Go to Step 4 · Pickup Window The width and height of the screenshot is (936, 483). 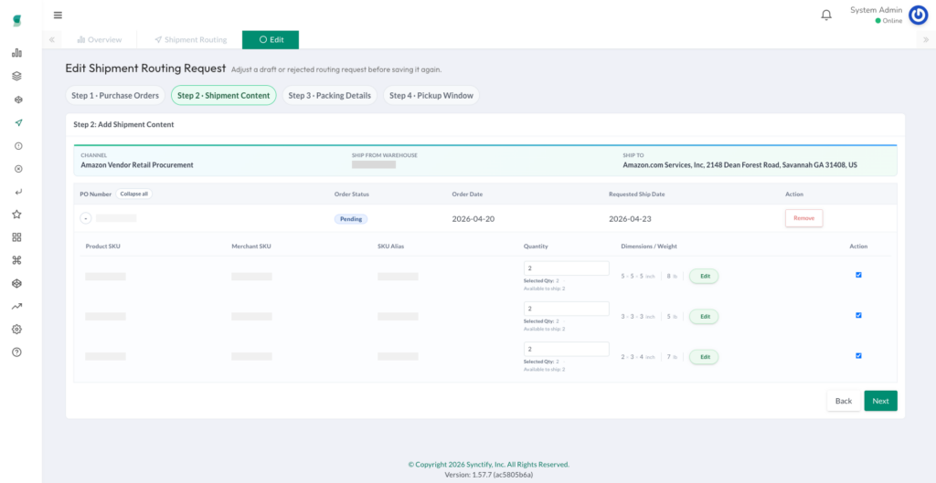pos(431,95)
